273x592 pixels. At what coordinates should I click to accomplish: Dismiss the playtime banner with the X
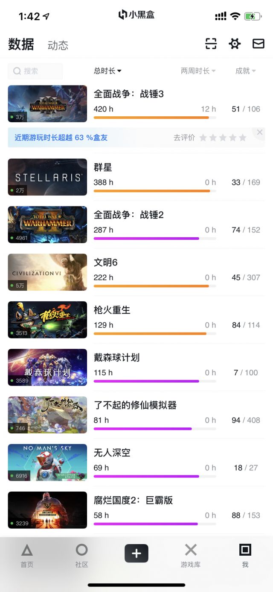pos(259,132)
